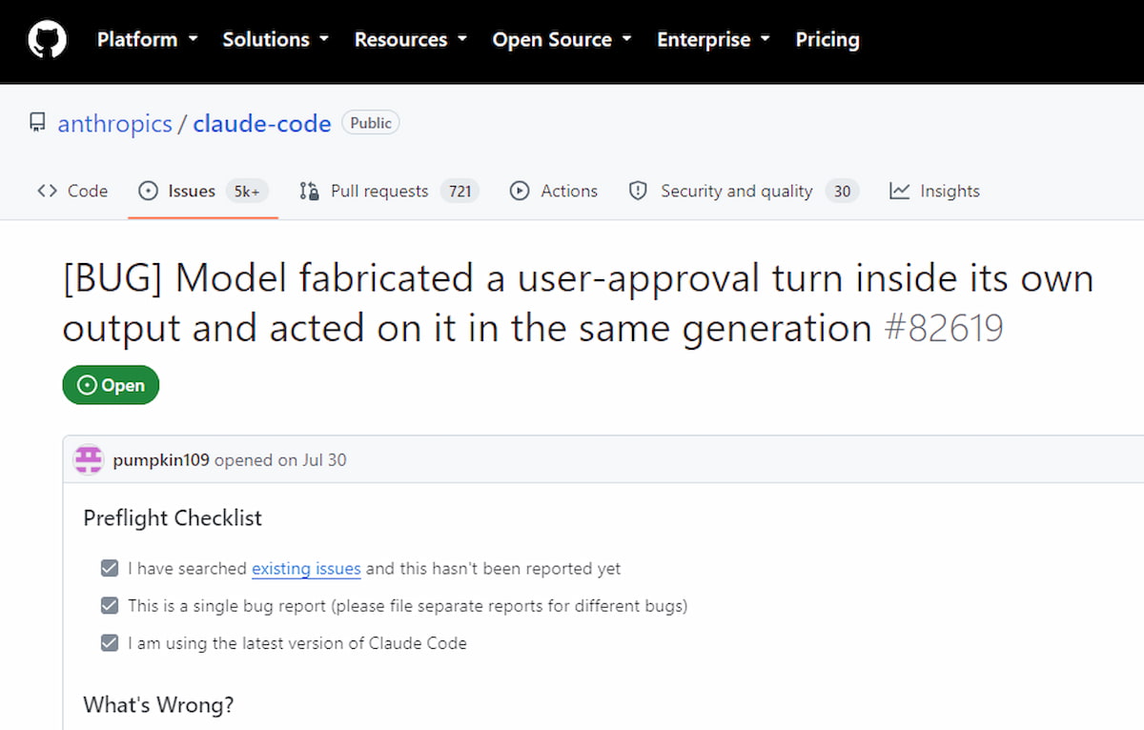
Task: Open the anthropics organization link
Action: pos(115,124)
